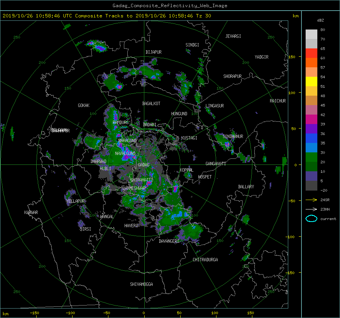Click the DAVANGERI city label
This screenshot has width=340, height=318.
pyautogui.click(x=169, y=241)
